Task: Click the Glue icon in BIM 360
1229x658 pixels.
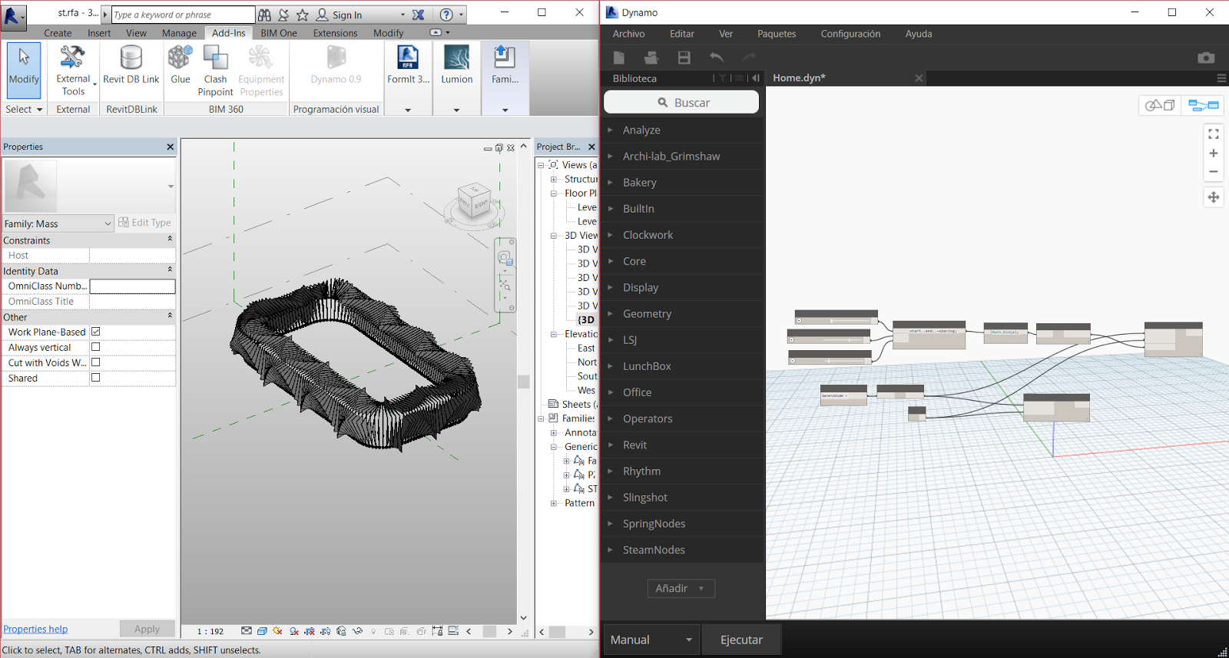Action: (181, 65)
